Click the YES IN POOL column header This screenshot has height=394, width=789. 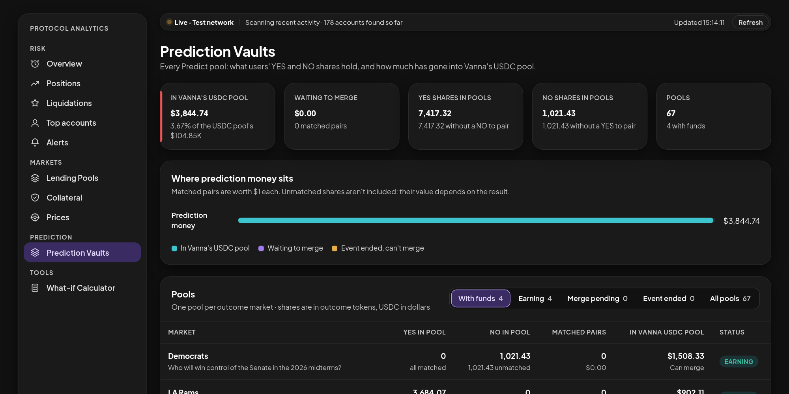point(424,332)
